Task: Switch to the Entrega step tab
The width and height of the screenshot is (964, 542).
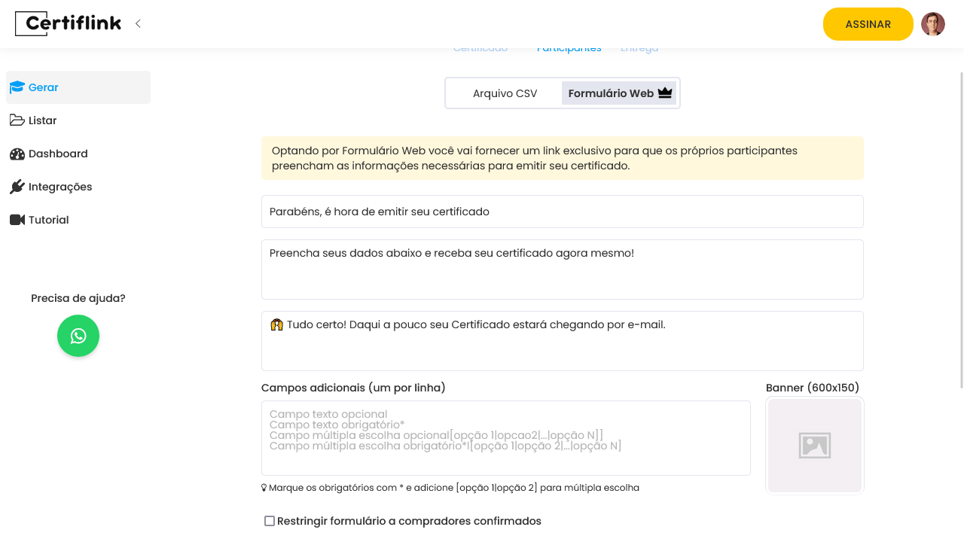Action: click(x=639, y=49)
